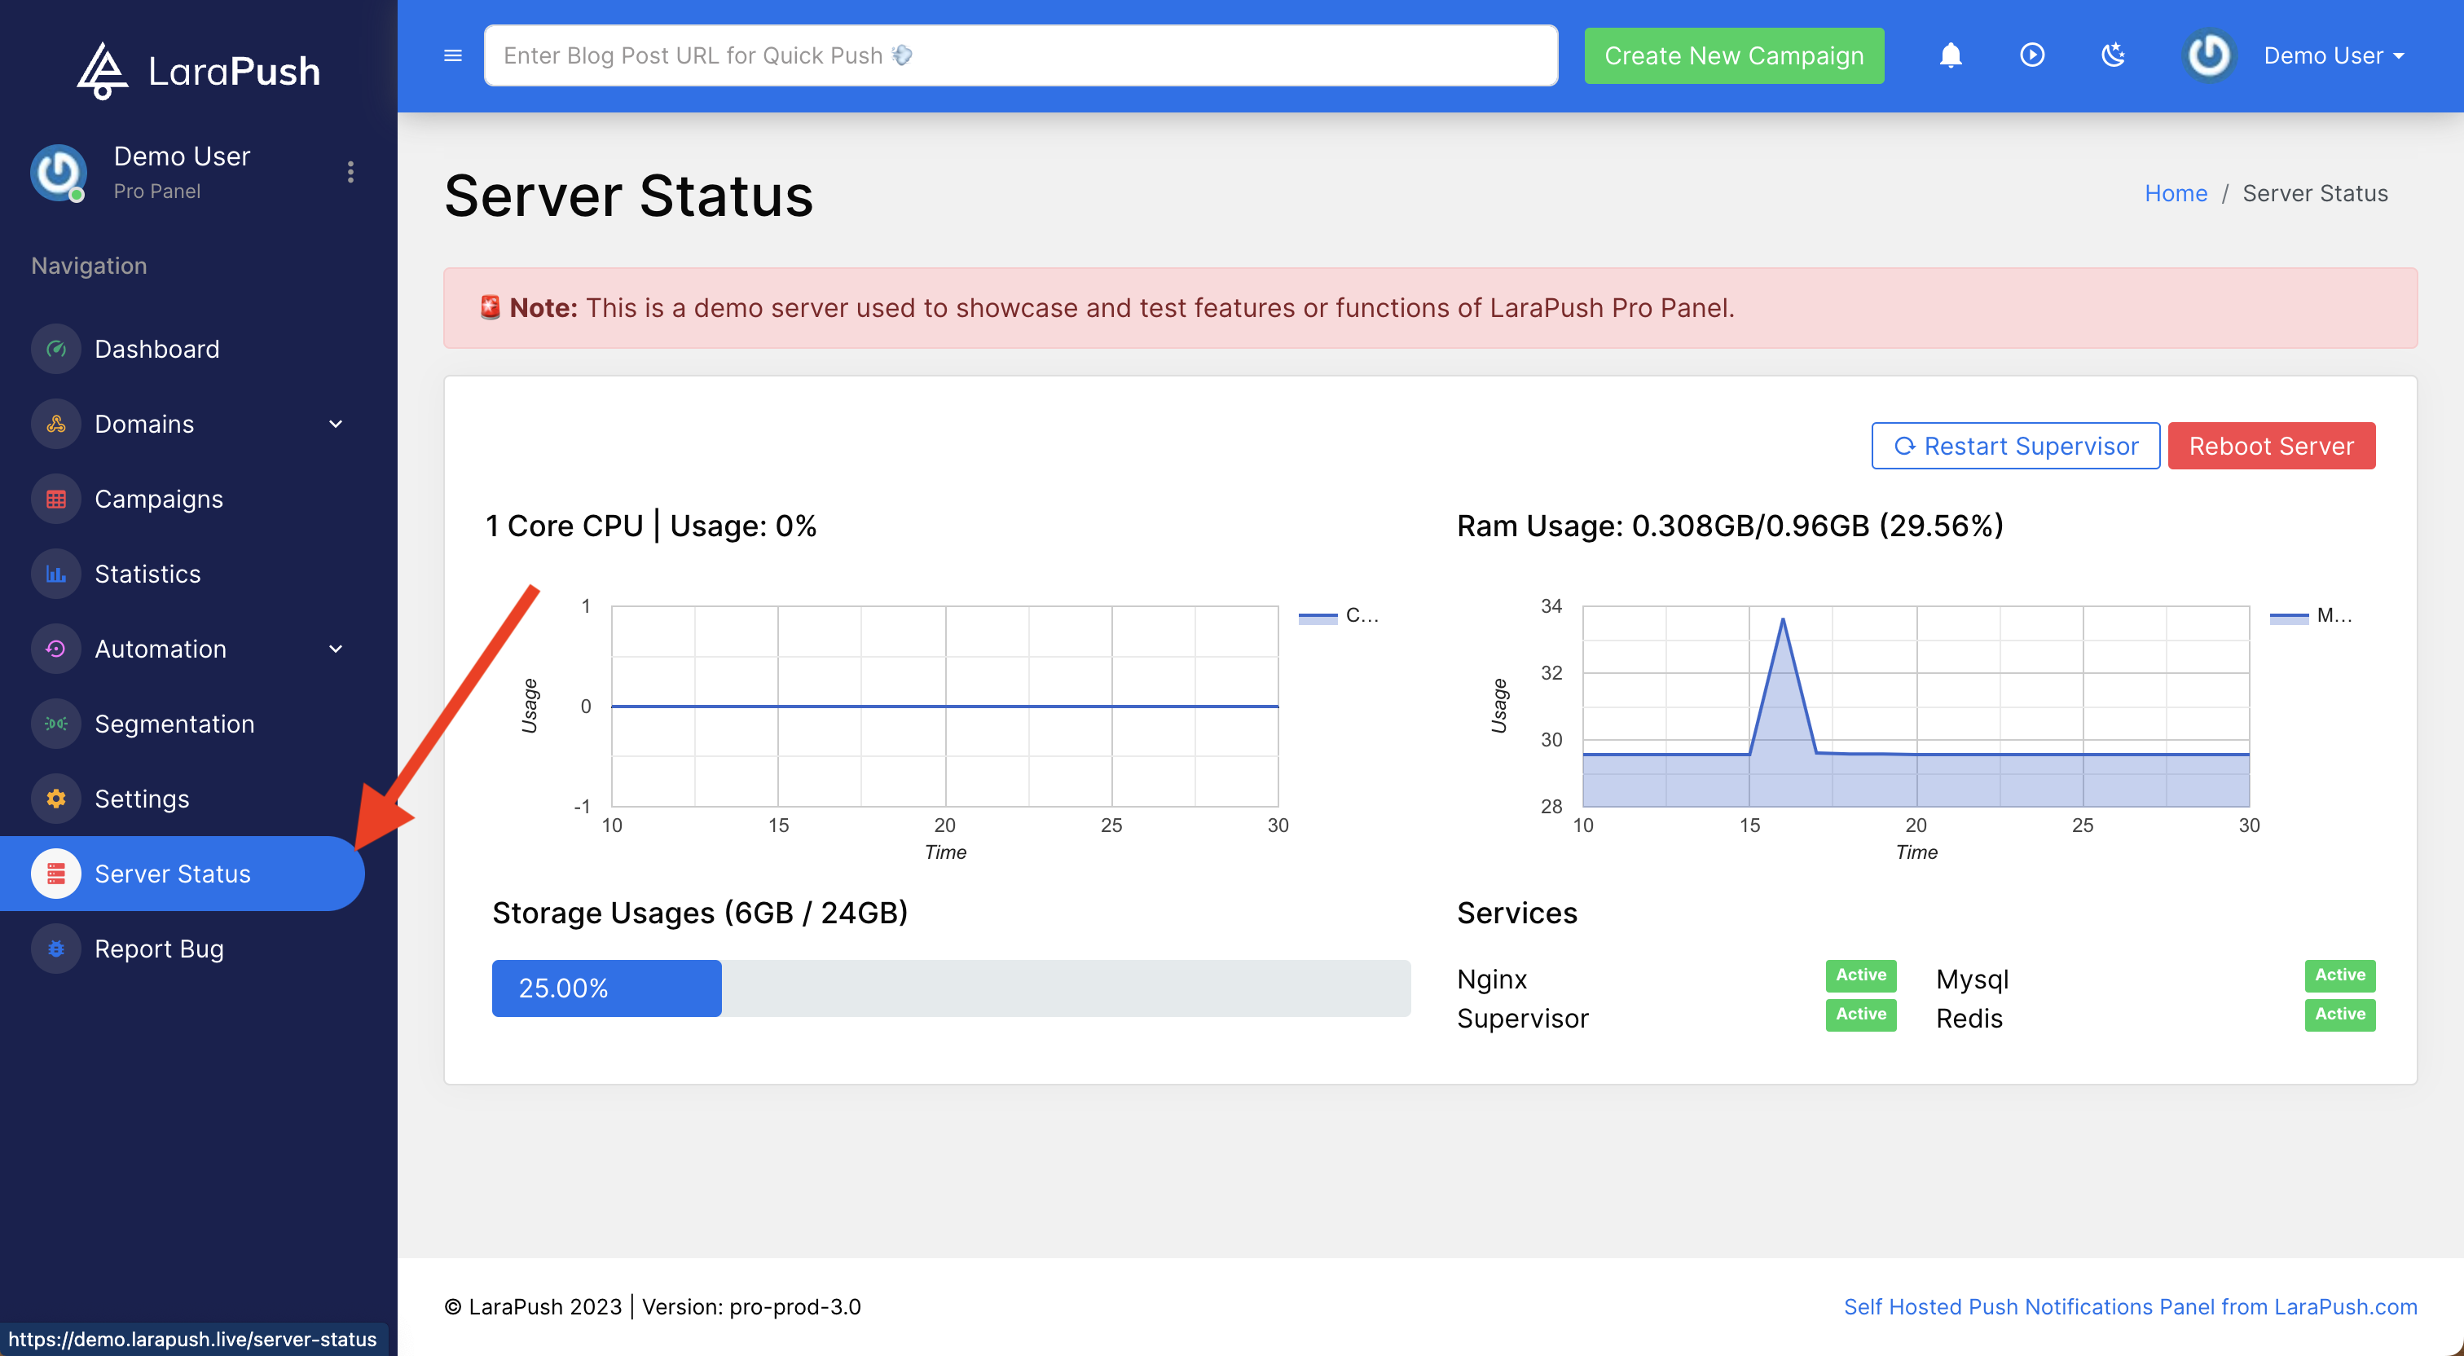Open the Demo User account dropdown
2464x1356 pixels.
pyautogui.click(x=2334, y=55)
